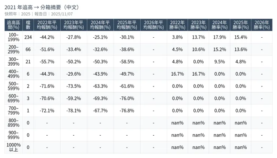Click the 3.8% win rate cell
The image size is (277, 158).
click(x=177, y=37)
